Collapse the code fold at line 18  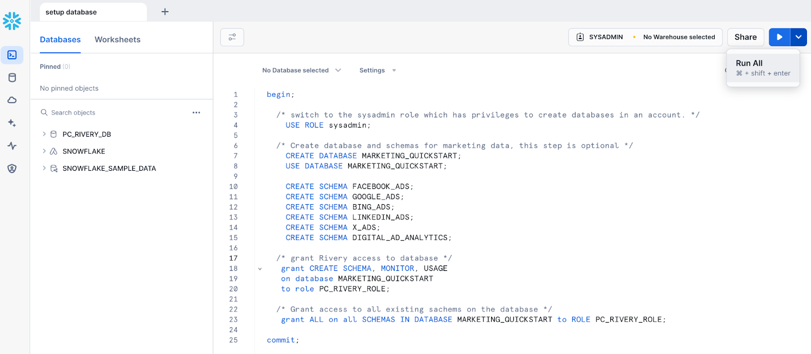pos(260,269)
